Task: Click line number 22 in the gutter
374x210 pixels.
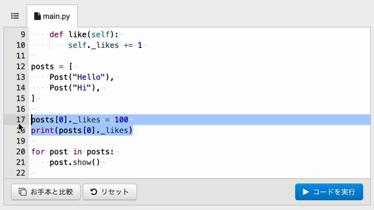Action: coord(21,173)
